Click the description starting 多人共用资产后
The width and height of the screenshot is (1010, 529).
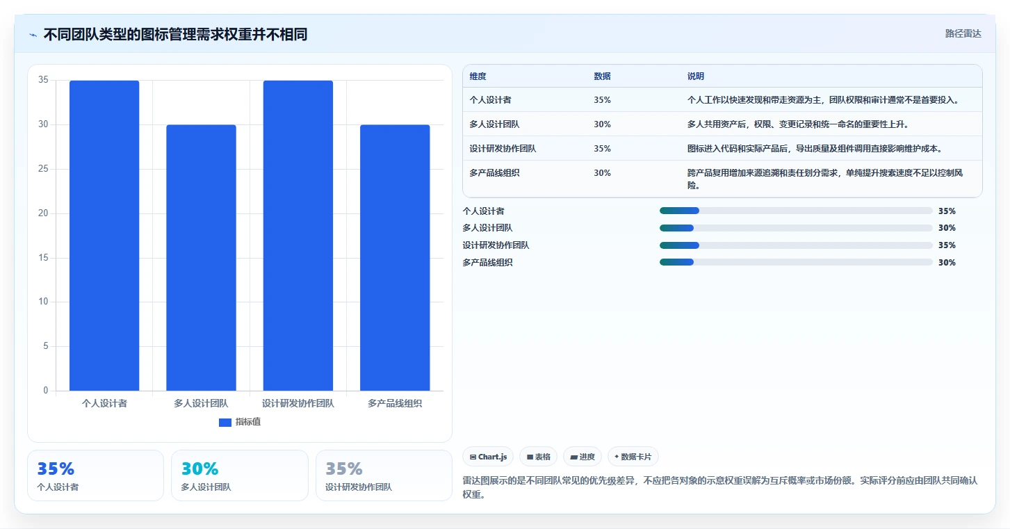click(798, 124)
